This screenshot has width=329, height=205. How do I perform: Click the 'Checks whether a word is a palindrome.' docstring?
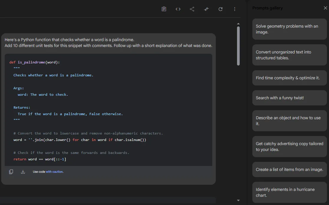53,75
